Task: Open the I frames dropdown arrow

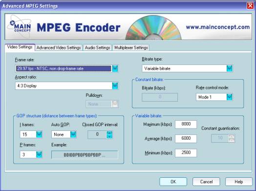Action: pyautogui.click(x=39, y=134)
